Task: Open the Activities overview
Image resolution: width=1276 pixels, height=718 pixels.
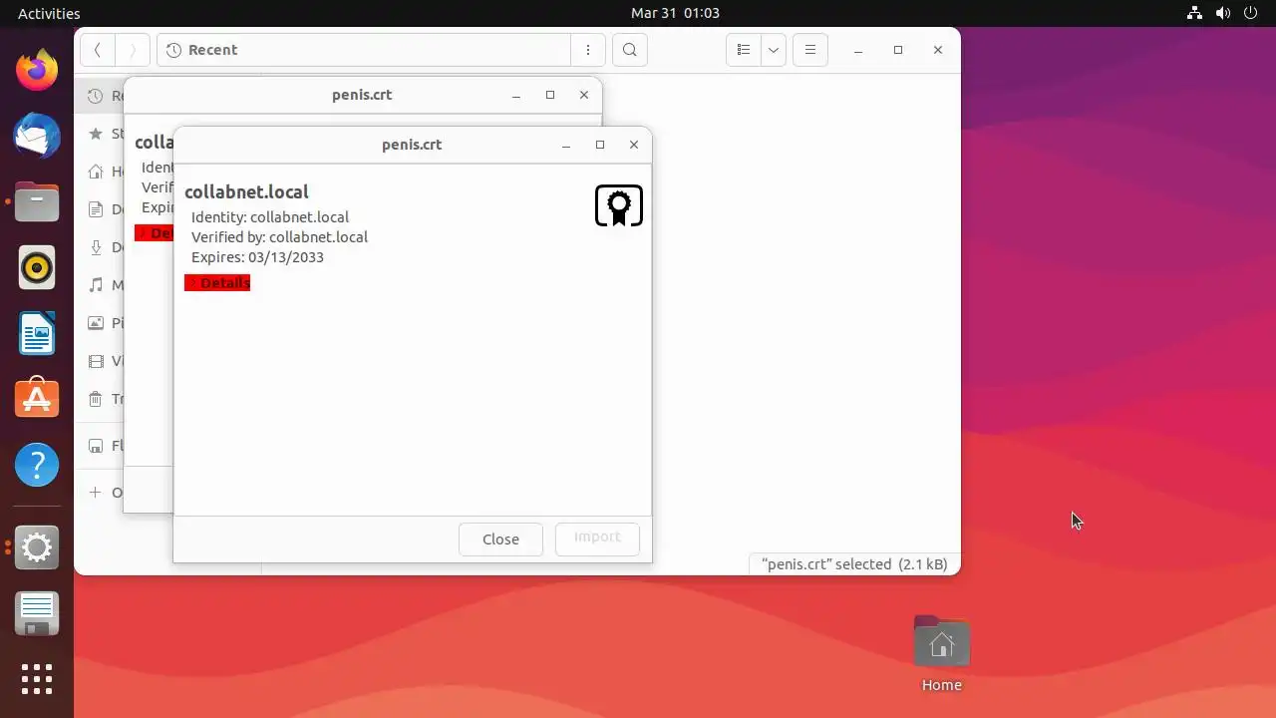Action: (x=49, y=13)
